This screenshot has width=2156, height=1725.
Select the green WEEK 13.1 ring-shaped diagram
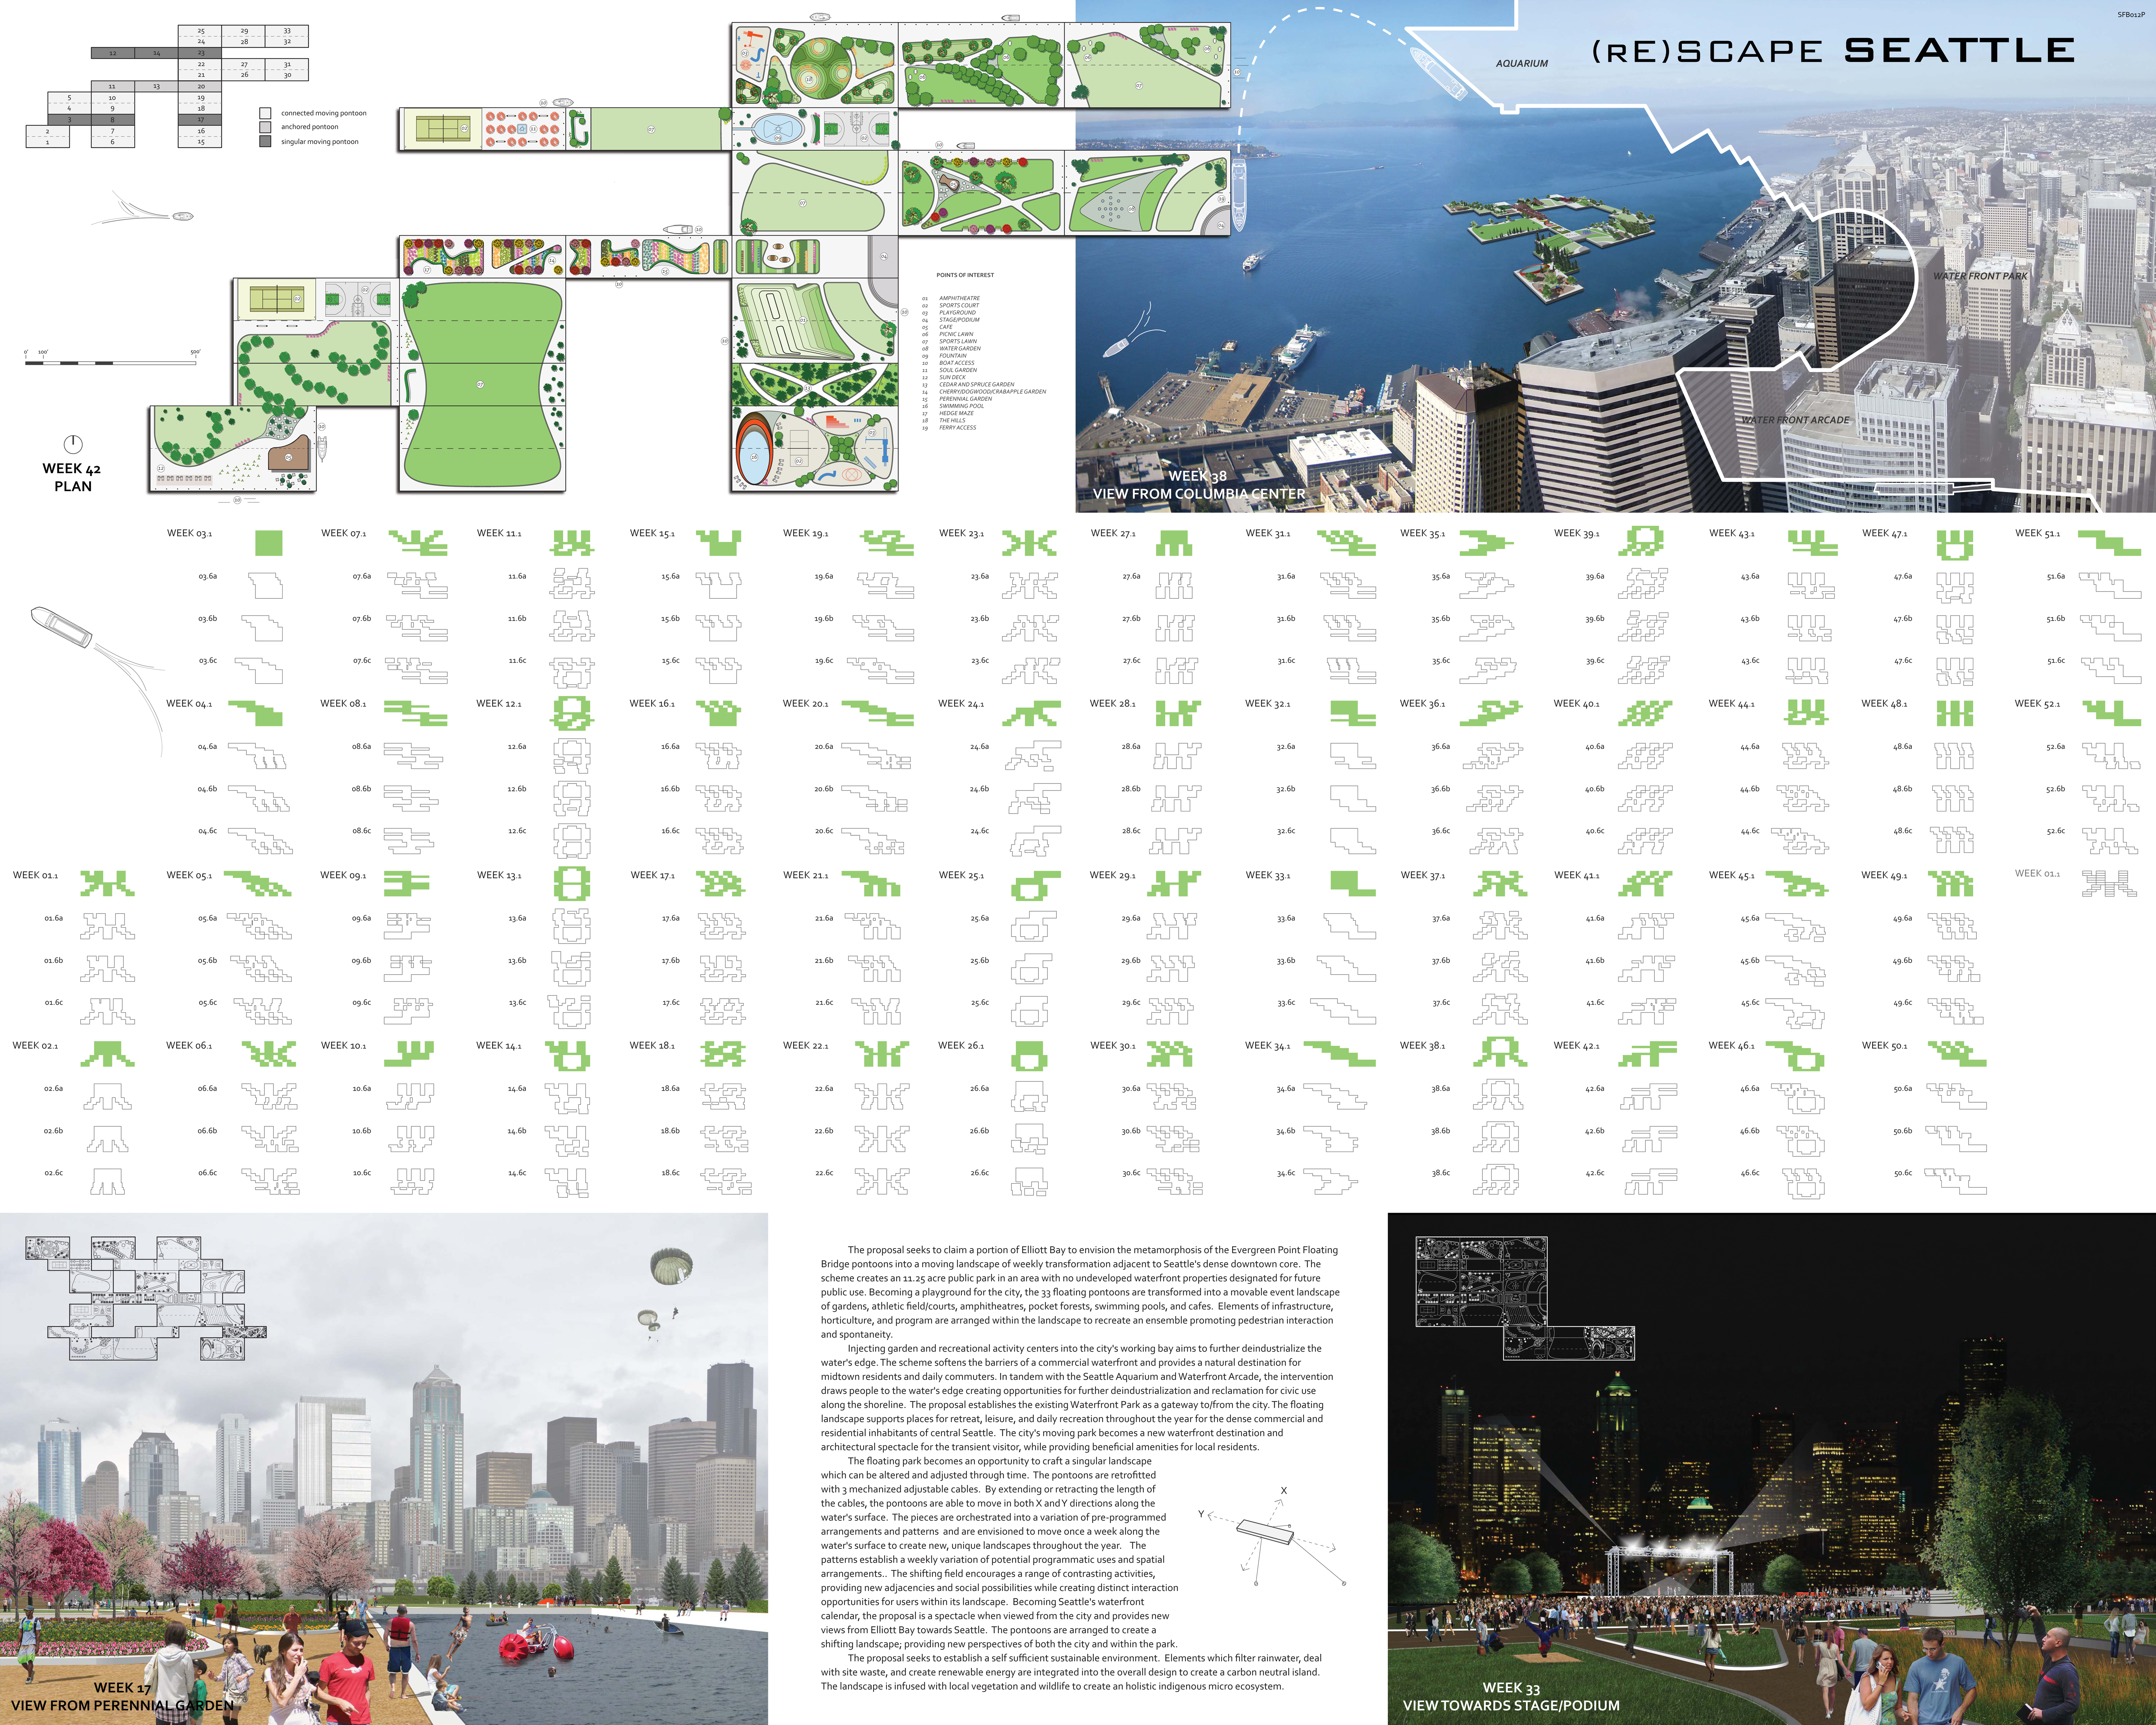click(572, 884)
